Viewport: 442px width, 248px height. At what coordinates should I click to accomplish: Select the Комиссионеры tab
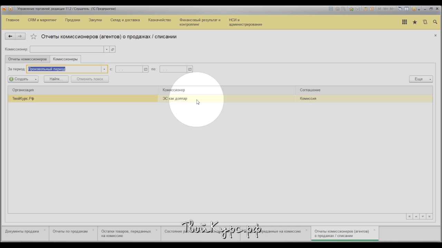pos(65,59)
